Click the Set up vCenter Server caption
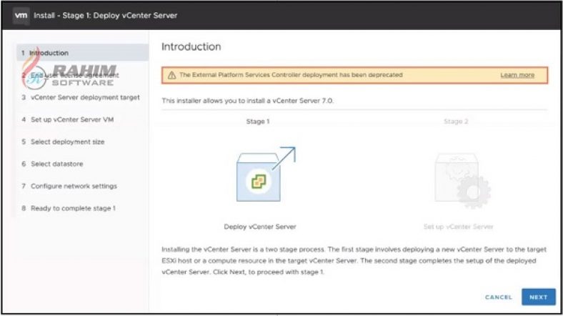563x316 pixels. (x=459, y=227)
